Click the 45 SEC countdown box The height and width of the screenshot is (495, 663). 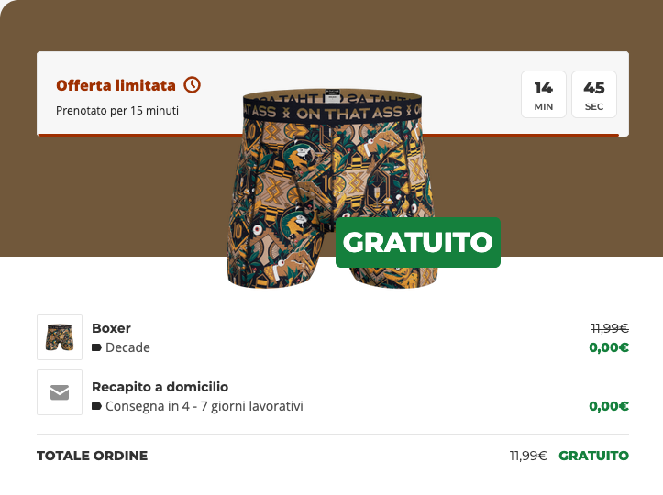click(x=594, y=94)
